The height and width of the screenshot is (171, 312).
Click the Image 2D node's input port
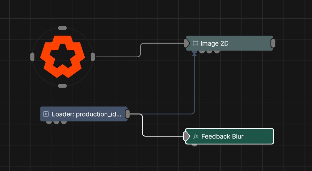coord(186,43)
